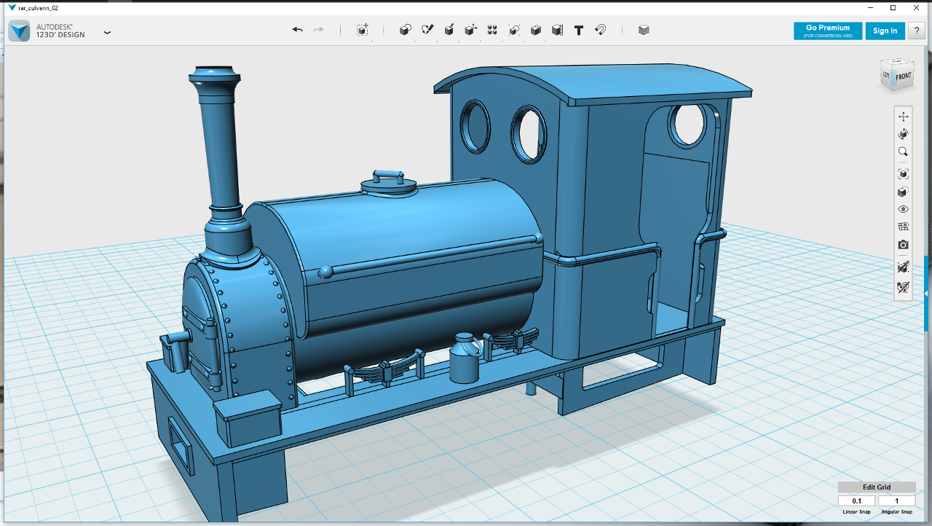
Task: Open the Construct tool menu
Action: coord(449,30)
